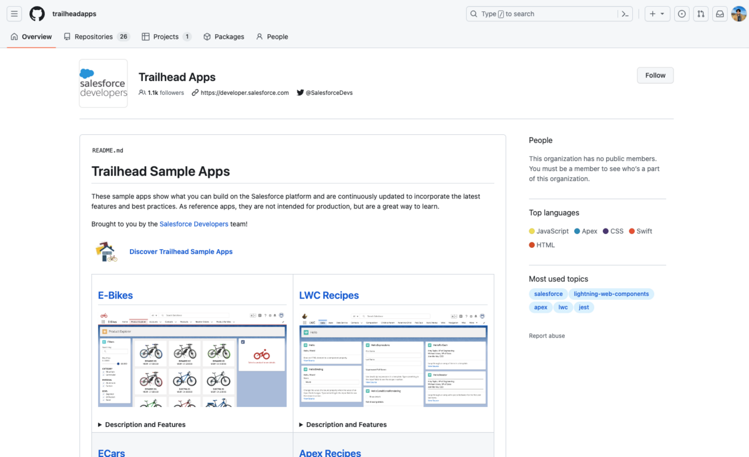Image resolution: width=749 pixels, height=457 pixels.
Task: Open the Pull requests icon
Action: [701, 14]
